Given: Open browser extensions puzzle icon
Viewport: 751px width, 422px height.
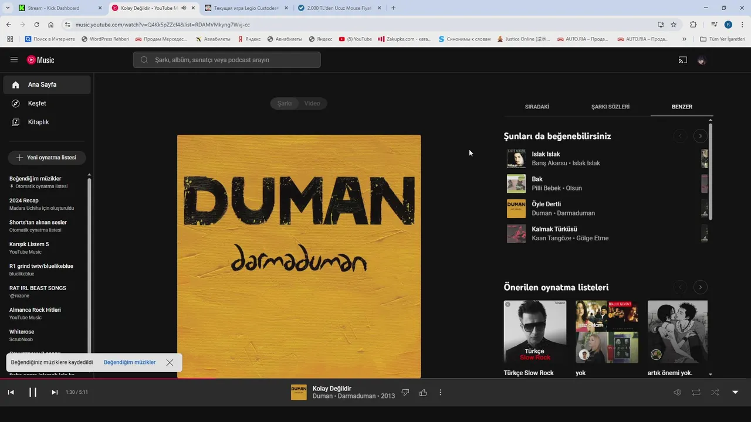Looking at the screenshot, I should pos(693,25).
